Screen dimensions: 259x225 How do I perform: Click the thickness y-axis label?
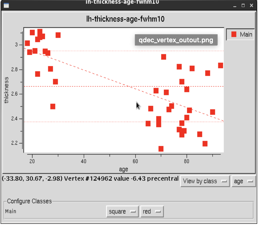pyautogui.click(x=7, y=89)
